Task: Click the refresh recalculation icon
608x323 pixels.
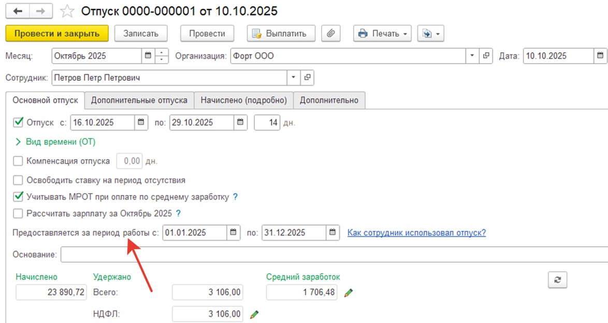Action: click(x=557, y=280)
